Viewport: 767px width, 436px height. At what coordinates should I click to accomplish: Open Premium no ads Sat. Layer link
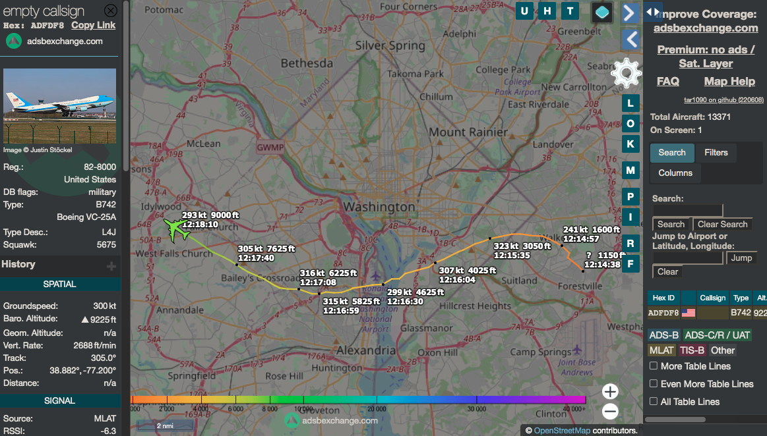coord(706,56)
